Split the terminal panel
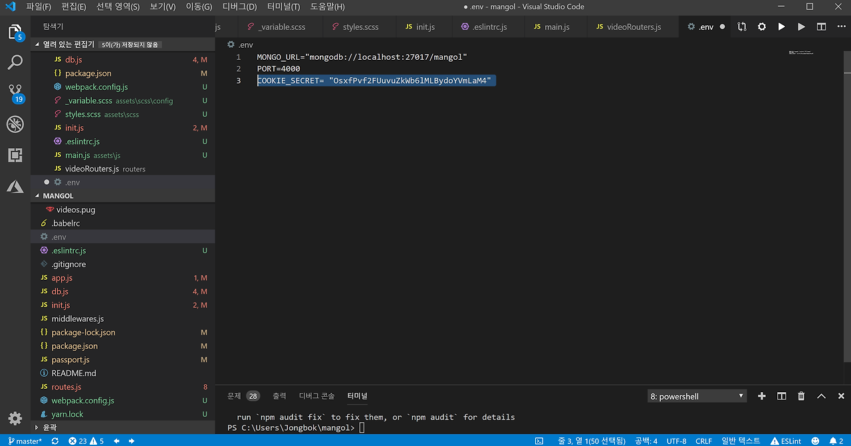 click(782, 396)
